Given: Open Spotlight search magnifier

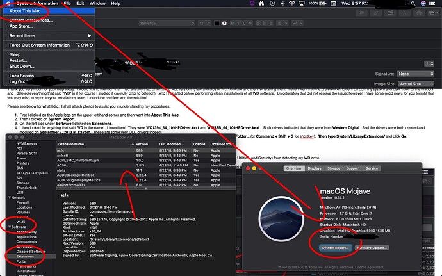Looking at the screenshot, I should coord(413,3).
